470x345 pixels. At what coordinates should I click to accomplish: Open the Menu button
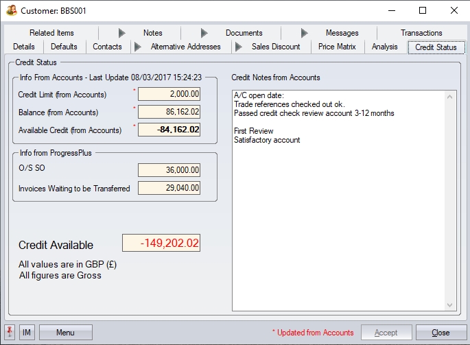pyautogui.click(x=65, y=333)
